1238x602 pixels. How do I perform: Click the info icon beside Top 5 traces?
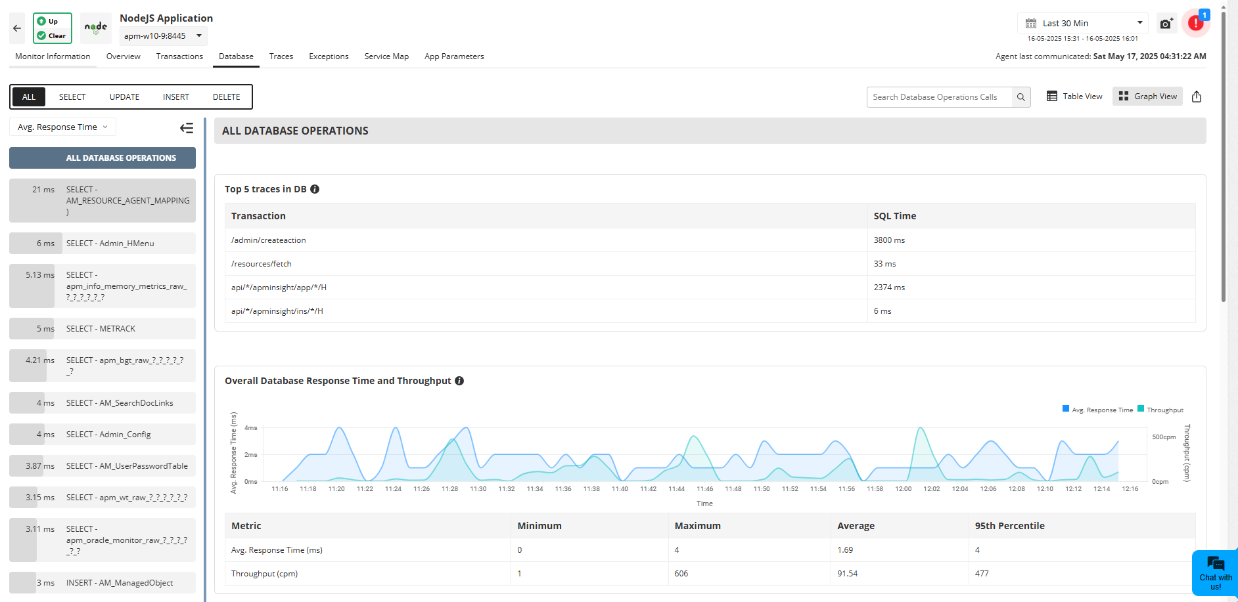tap(315, 189)
